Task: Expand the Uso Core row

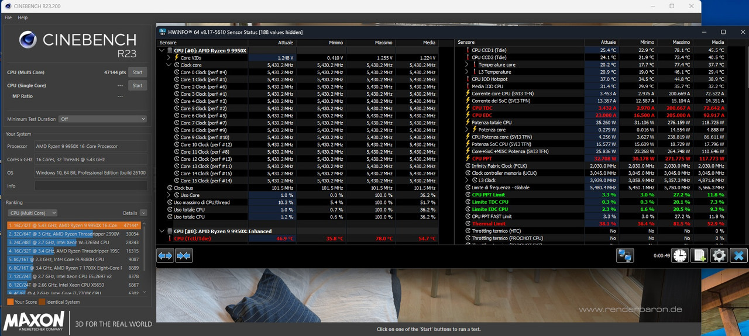Action: [169, 195]
